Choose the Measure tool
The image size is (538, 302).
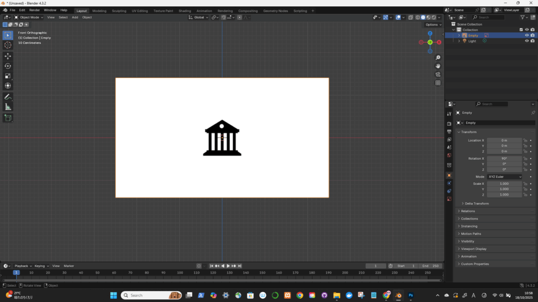8,107
